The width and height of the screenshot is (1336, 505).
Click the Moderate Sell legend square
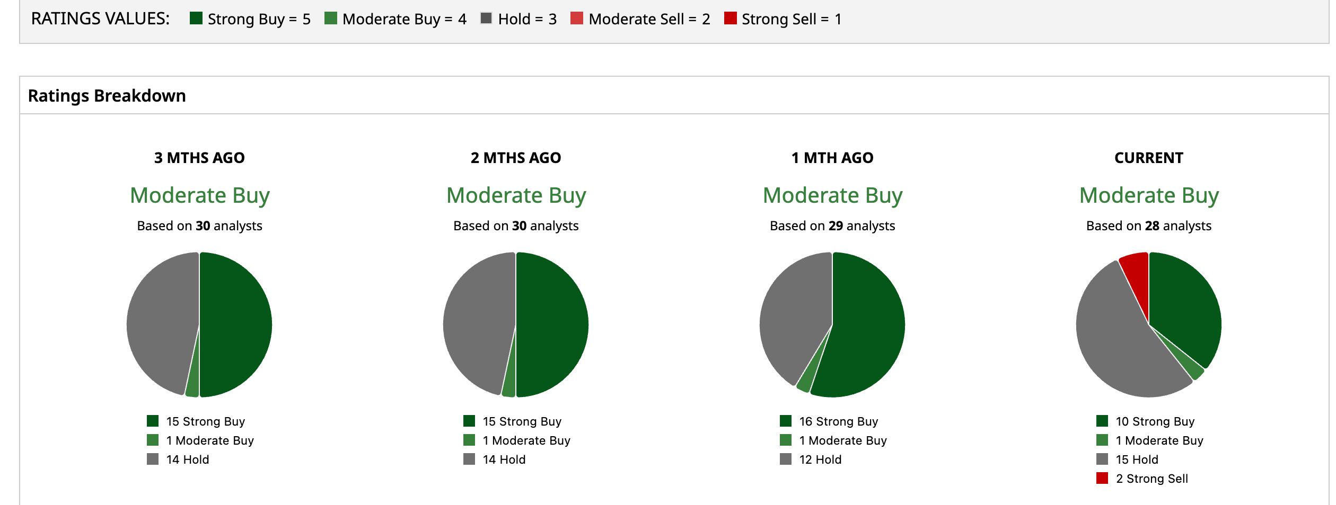tap(577, 18)
